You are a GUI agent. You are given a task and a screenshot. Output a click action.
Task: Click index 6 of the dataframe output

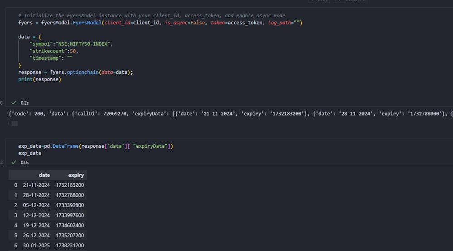point(15,246)
